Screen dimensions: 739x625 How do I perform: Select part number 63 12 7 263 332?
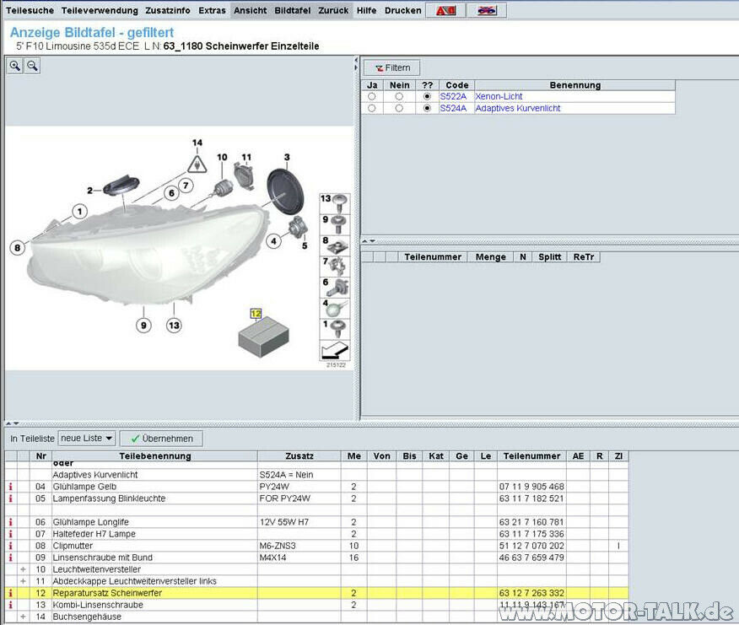531,593
